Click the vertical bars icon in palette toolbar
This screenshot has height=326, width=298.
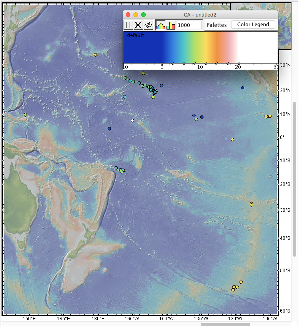click(x=128, y=25)
